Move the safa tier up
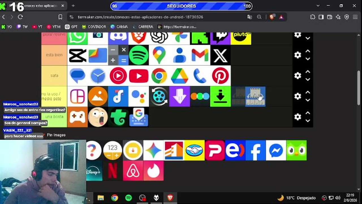This screenshot has height=204, width=362. (308, 72)
